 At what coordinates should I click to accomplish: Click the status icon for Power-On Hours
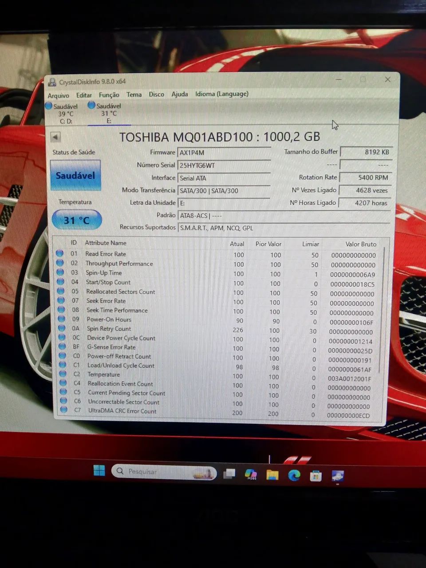tap(62, 319)
